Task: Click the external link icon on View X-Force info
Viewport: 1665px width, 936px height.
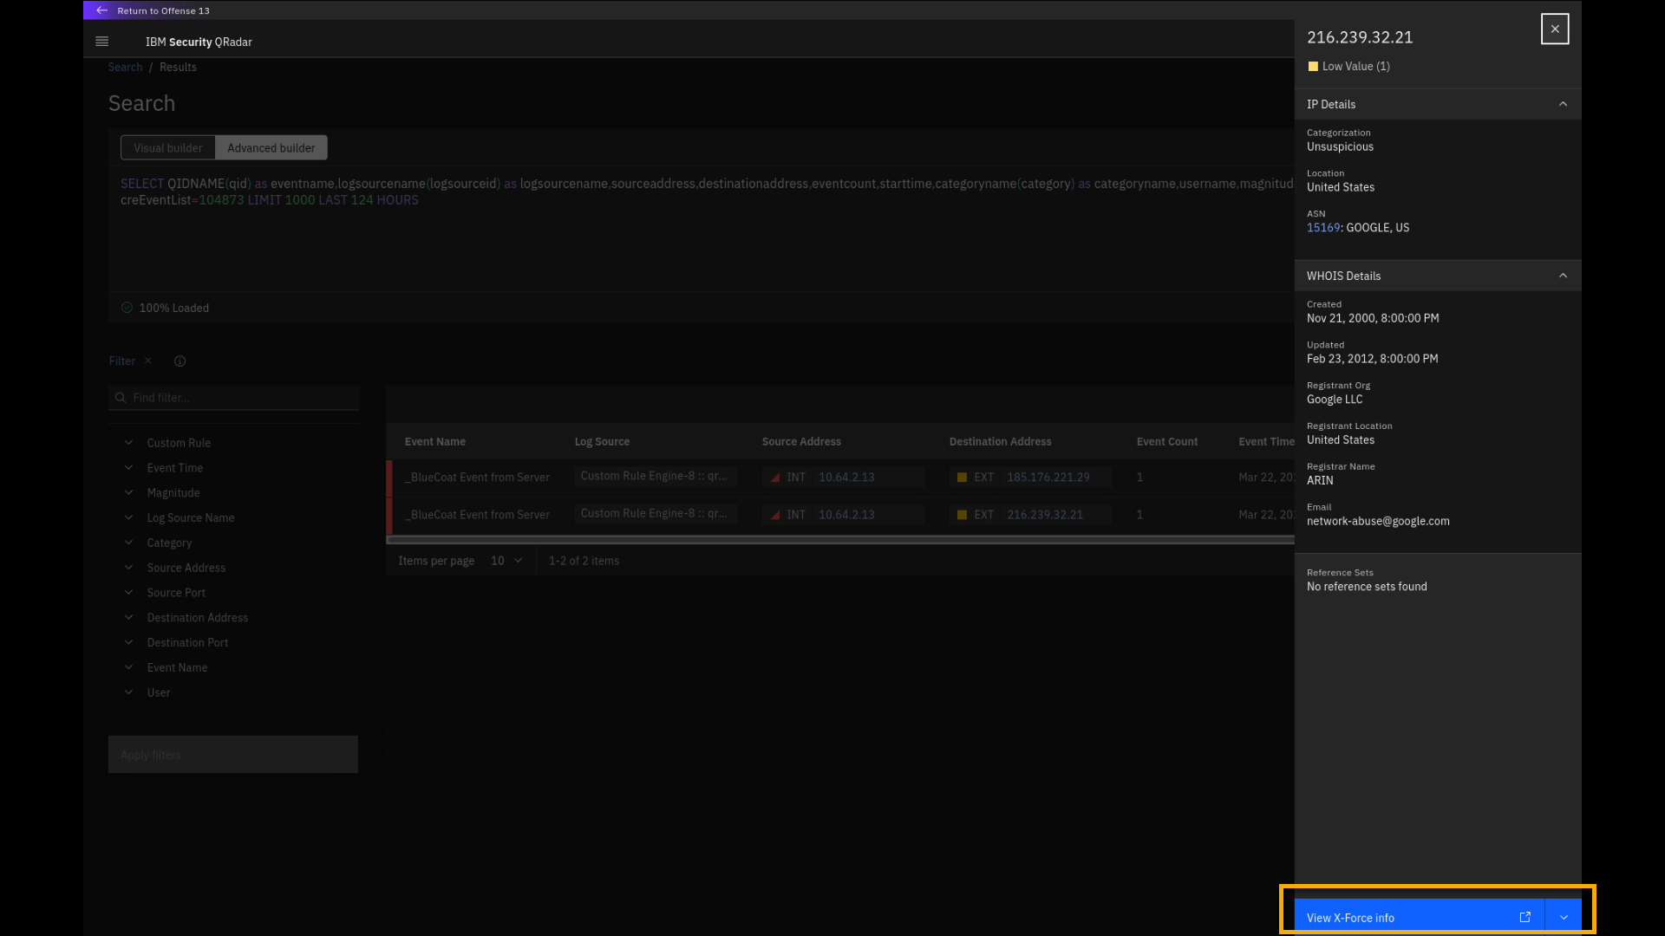Action: [x=1525, y=917]
